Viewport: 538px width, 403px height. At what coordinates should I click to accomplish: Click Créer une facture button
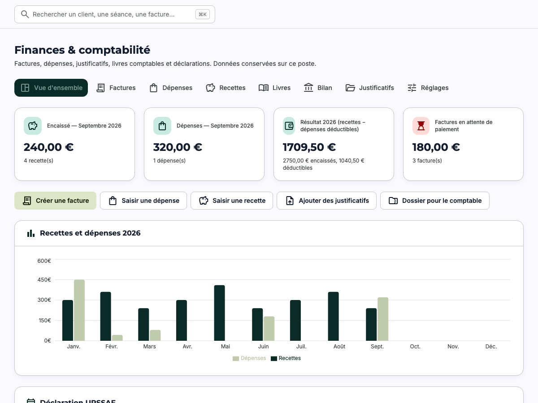click(55, 201)
